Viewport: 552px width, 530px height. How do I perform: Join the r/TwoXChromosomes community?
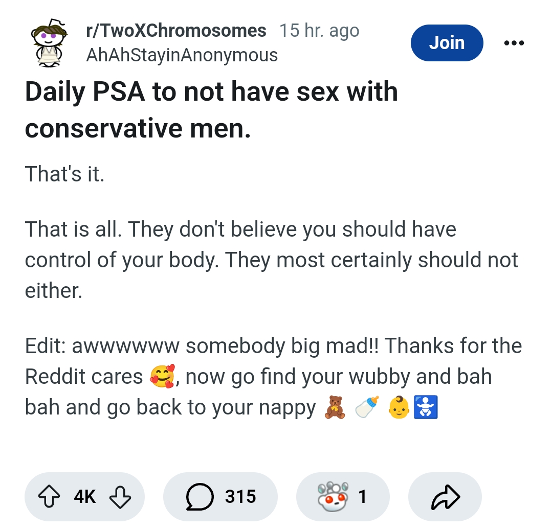447,43
